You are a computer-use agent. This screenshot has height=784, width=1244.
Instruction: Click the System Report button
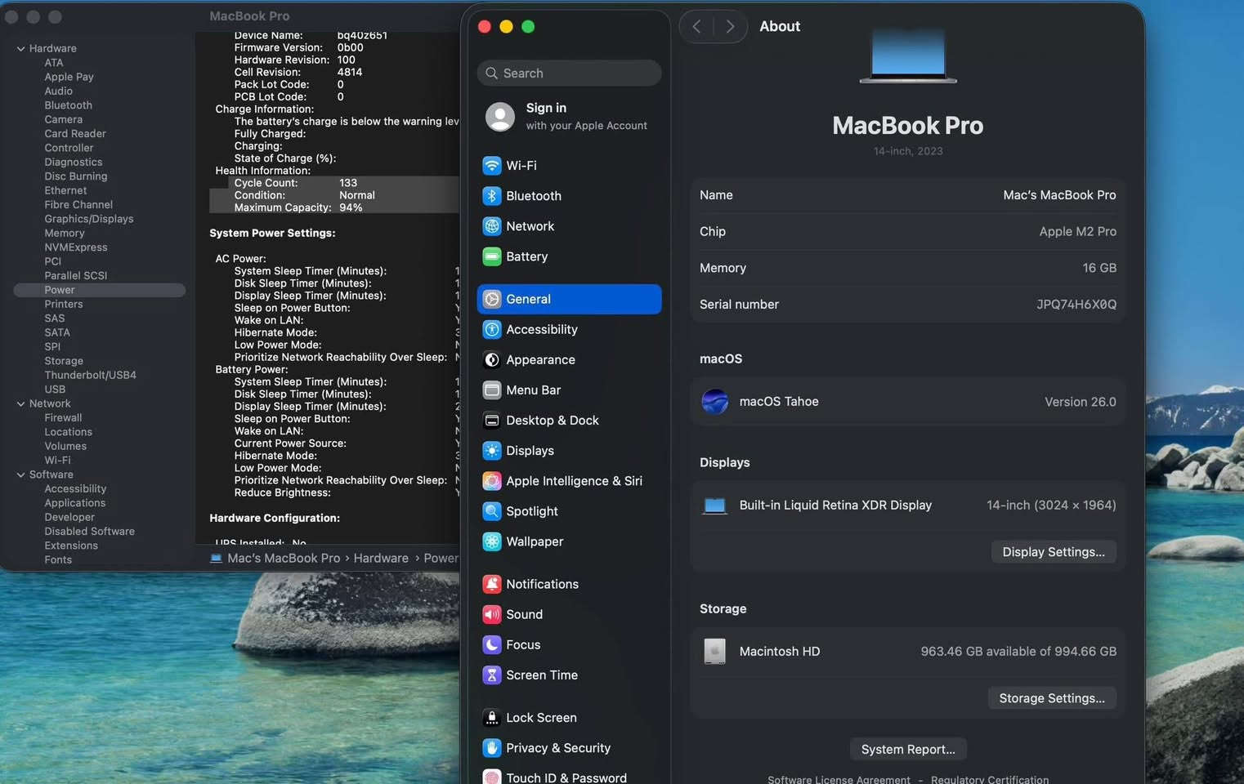[x=908, y=750]
